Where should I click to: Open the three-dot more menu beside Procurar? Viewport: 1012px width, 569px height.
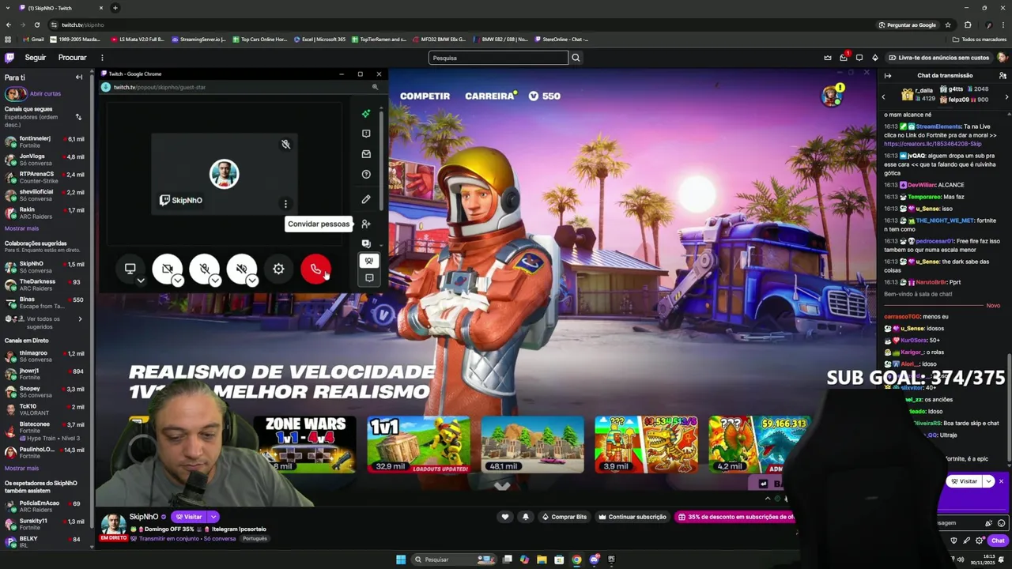(x=102, y=58)
